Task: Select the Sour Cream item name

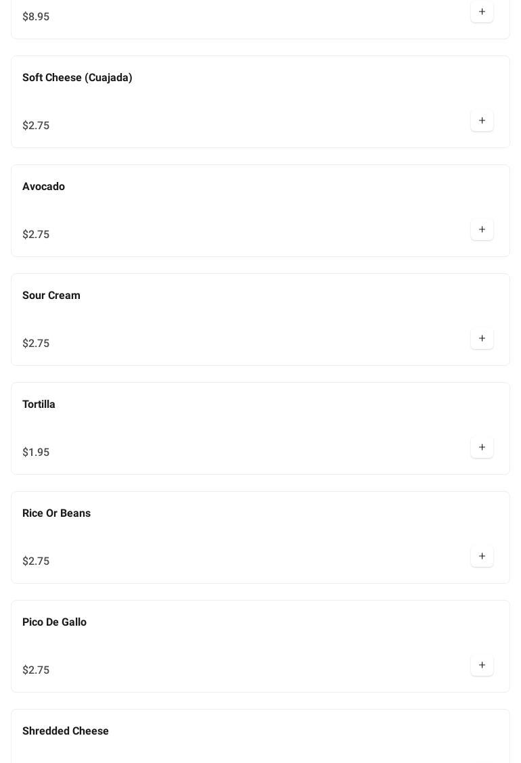Action: [51, 296]
